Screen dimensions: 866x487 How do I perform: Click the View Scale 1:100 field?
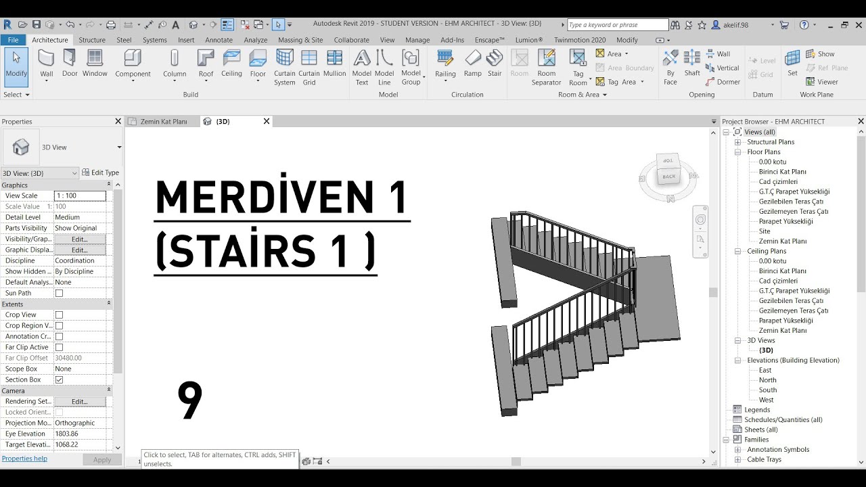point(80,195)
